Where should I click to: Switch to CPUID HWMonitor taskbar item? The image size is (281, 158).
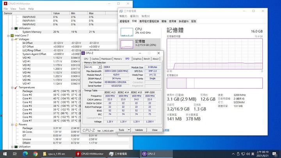[90, 154]
